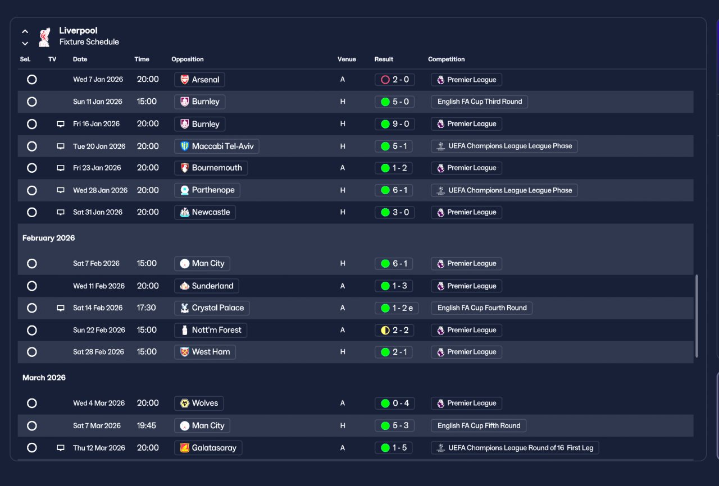The height and width of the screenshot is (486, 719).
Task: Click the Wolves club crest
Action: [184, 403]
